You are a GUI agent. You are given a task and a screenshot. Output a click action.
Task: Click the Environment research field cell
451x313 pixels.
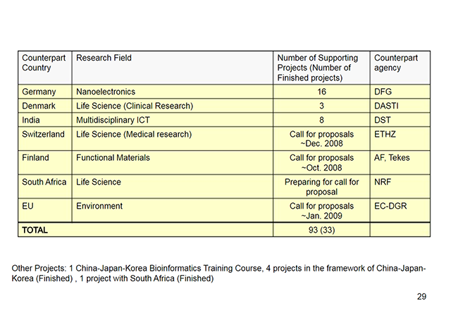tap(99, 206)
